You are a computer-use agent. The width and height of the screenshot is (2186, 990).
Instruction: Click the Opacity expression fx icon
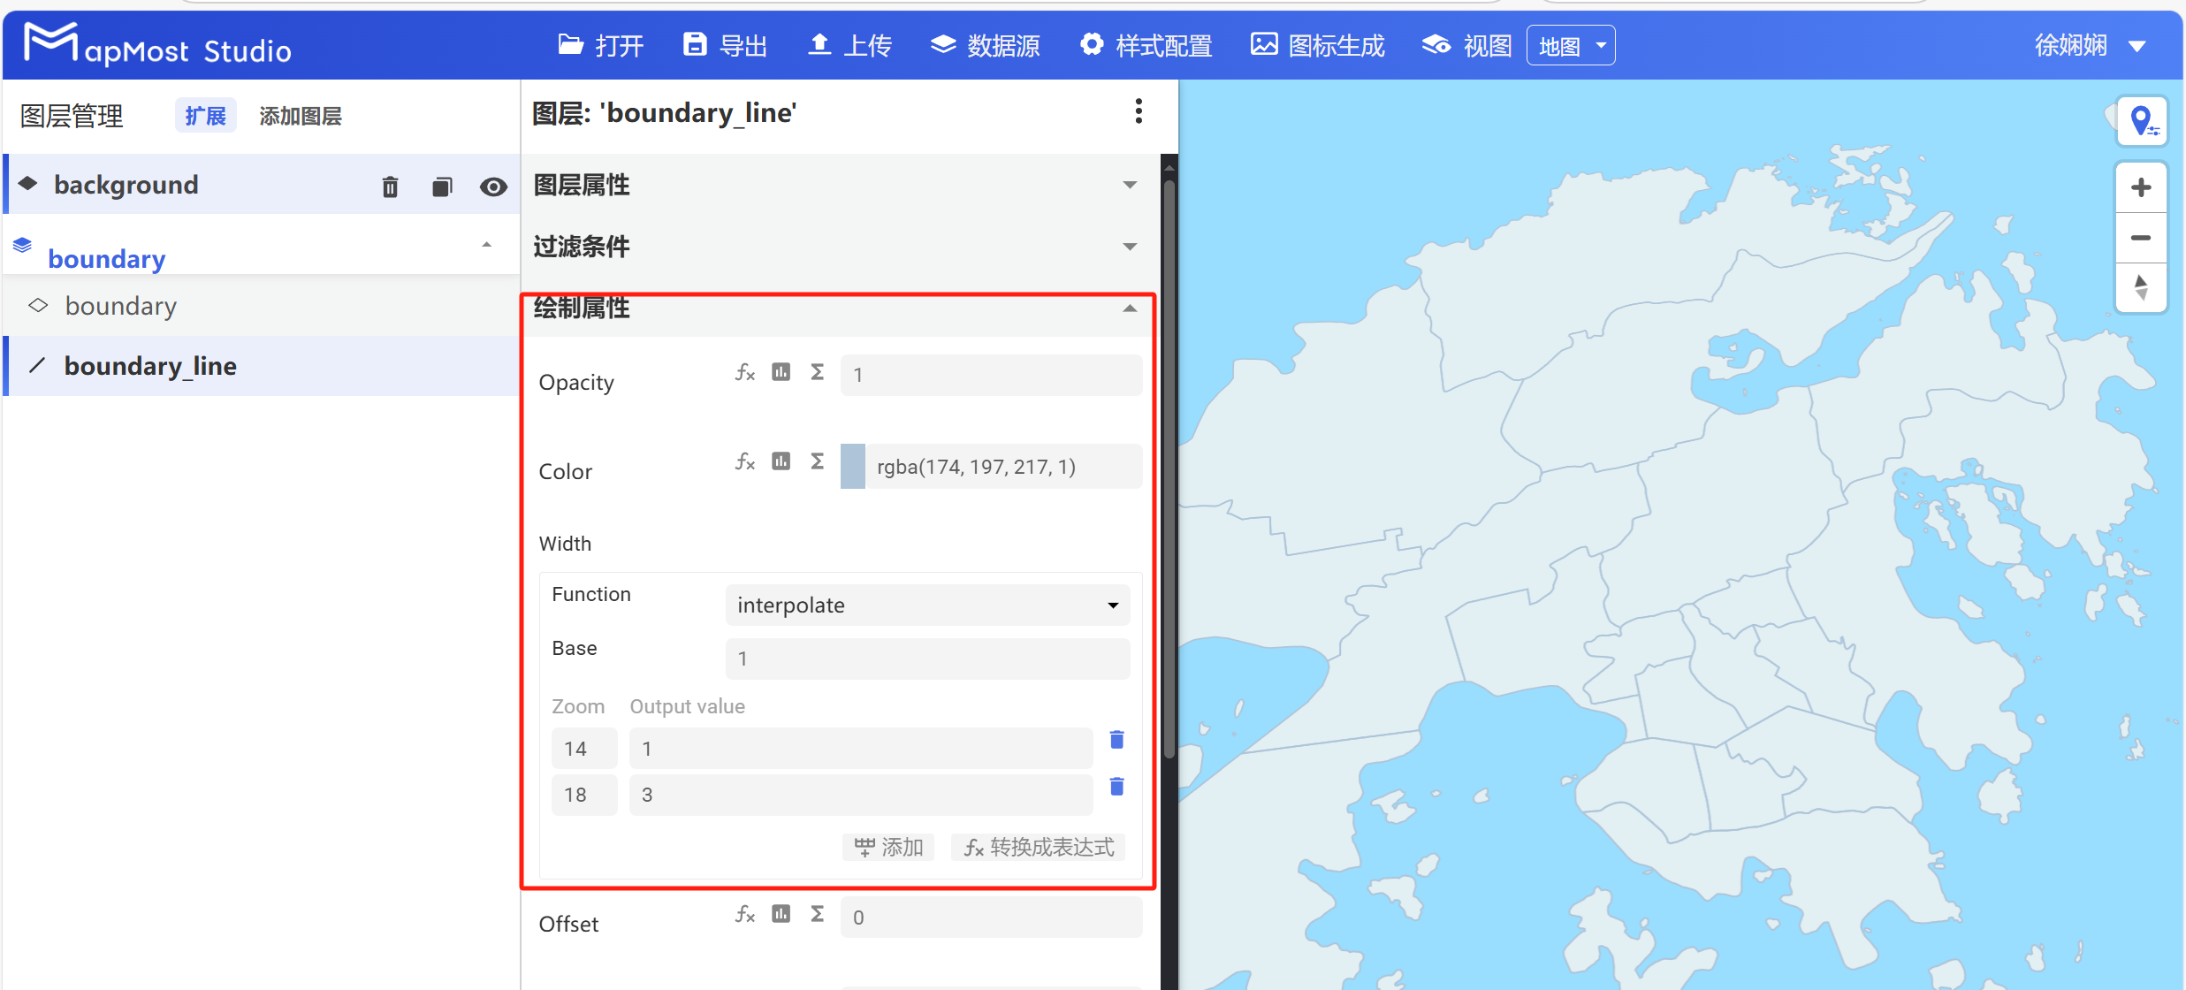pos(745,372)
